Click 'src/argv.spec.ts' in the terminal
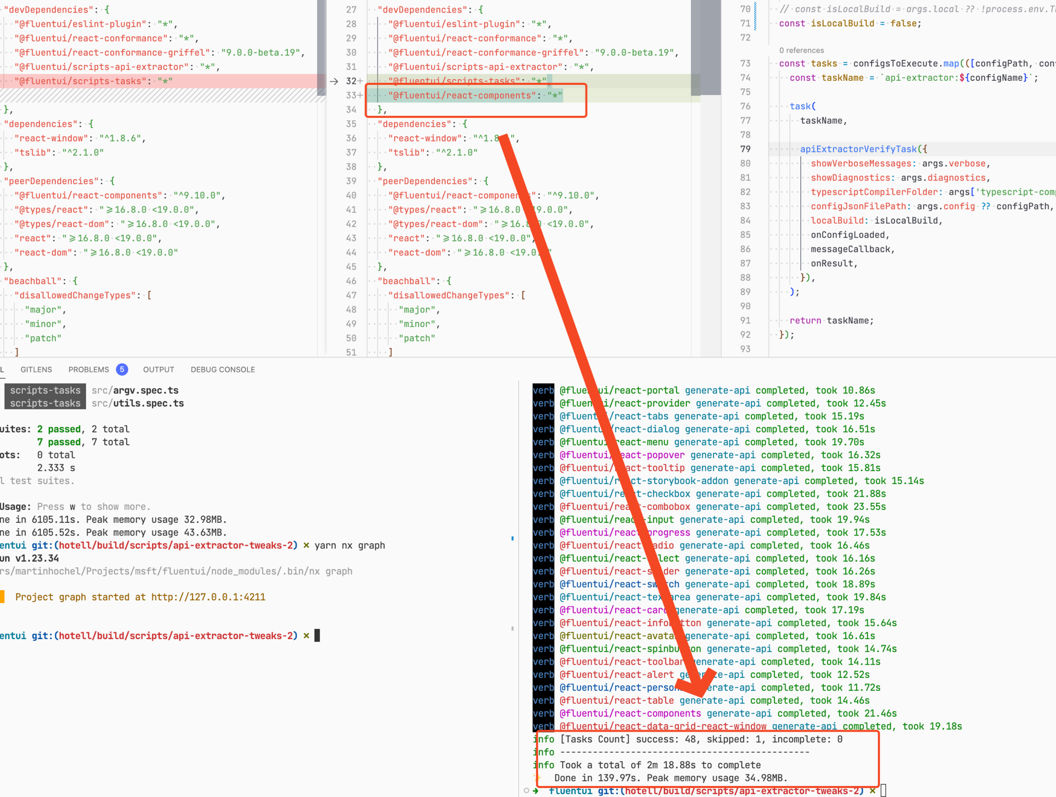This screenshot has height=797, width=1056. [135, 390]
